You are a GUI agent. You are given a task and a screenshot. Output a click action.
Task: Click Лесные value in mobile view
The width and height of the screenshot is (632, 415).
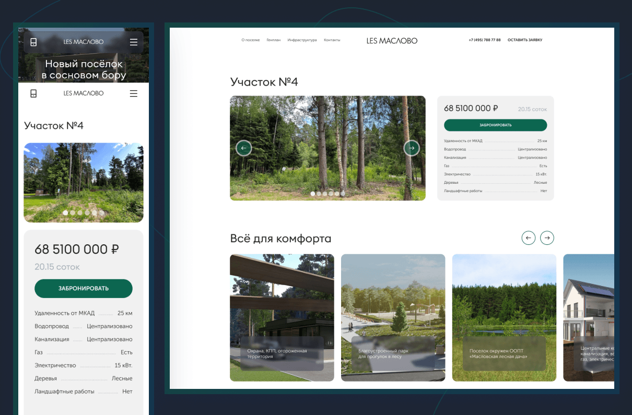click(122, 378)
